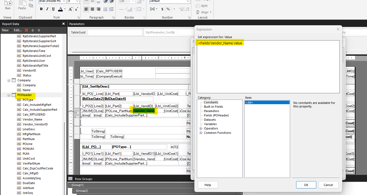Click the left text alignment icon
Viewport: 367px width, 195px height.
(86, 9)
